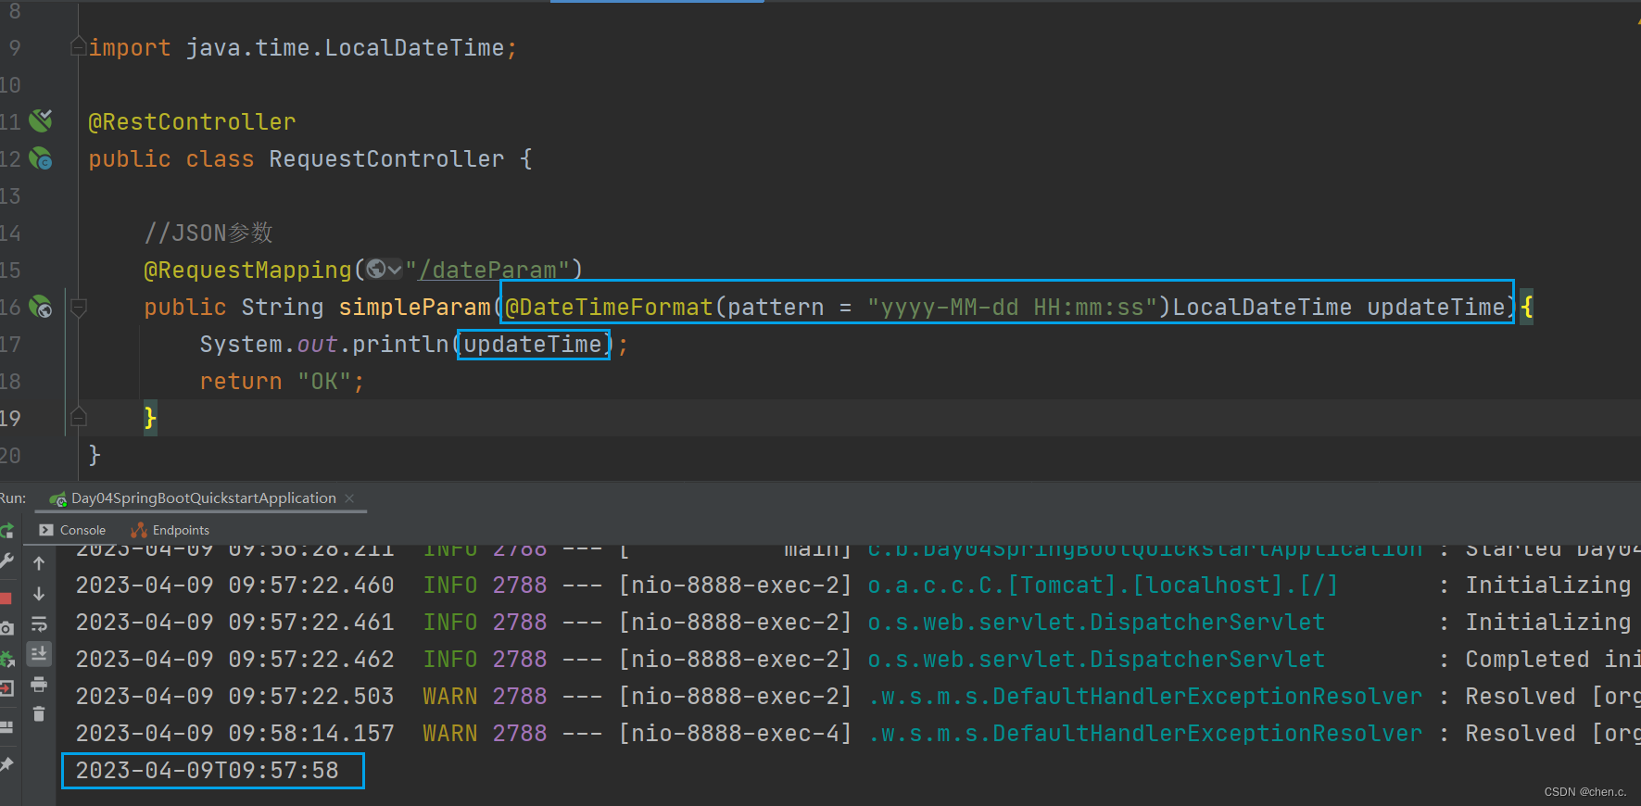The width and height of the screenshot is (1641, 806).
Task: Collapse the import statements fold marker
Action: [x=79, y=47]
